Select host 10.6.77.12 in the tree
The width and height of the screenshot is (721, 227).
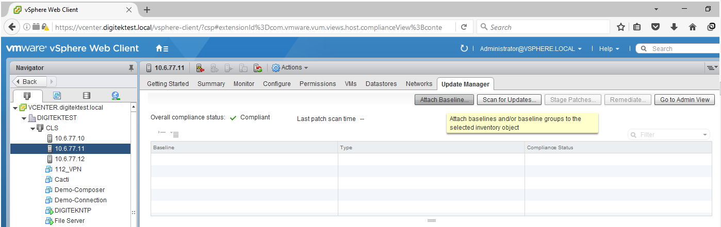coord(70,159)
